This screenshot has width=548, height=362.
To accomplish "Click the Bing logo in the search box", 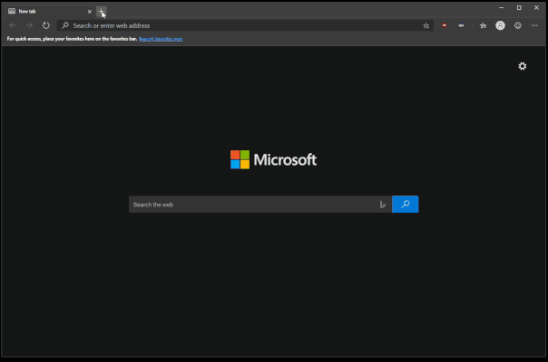I will pos(383,205).
